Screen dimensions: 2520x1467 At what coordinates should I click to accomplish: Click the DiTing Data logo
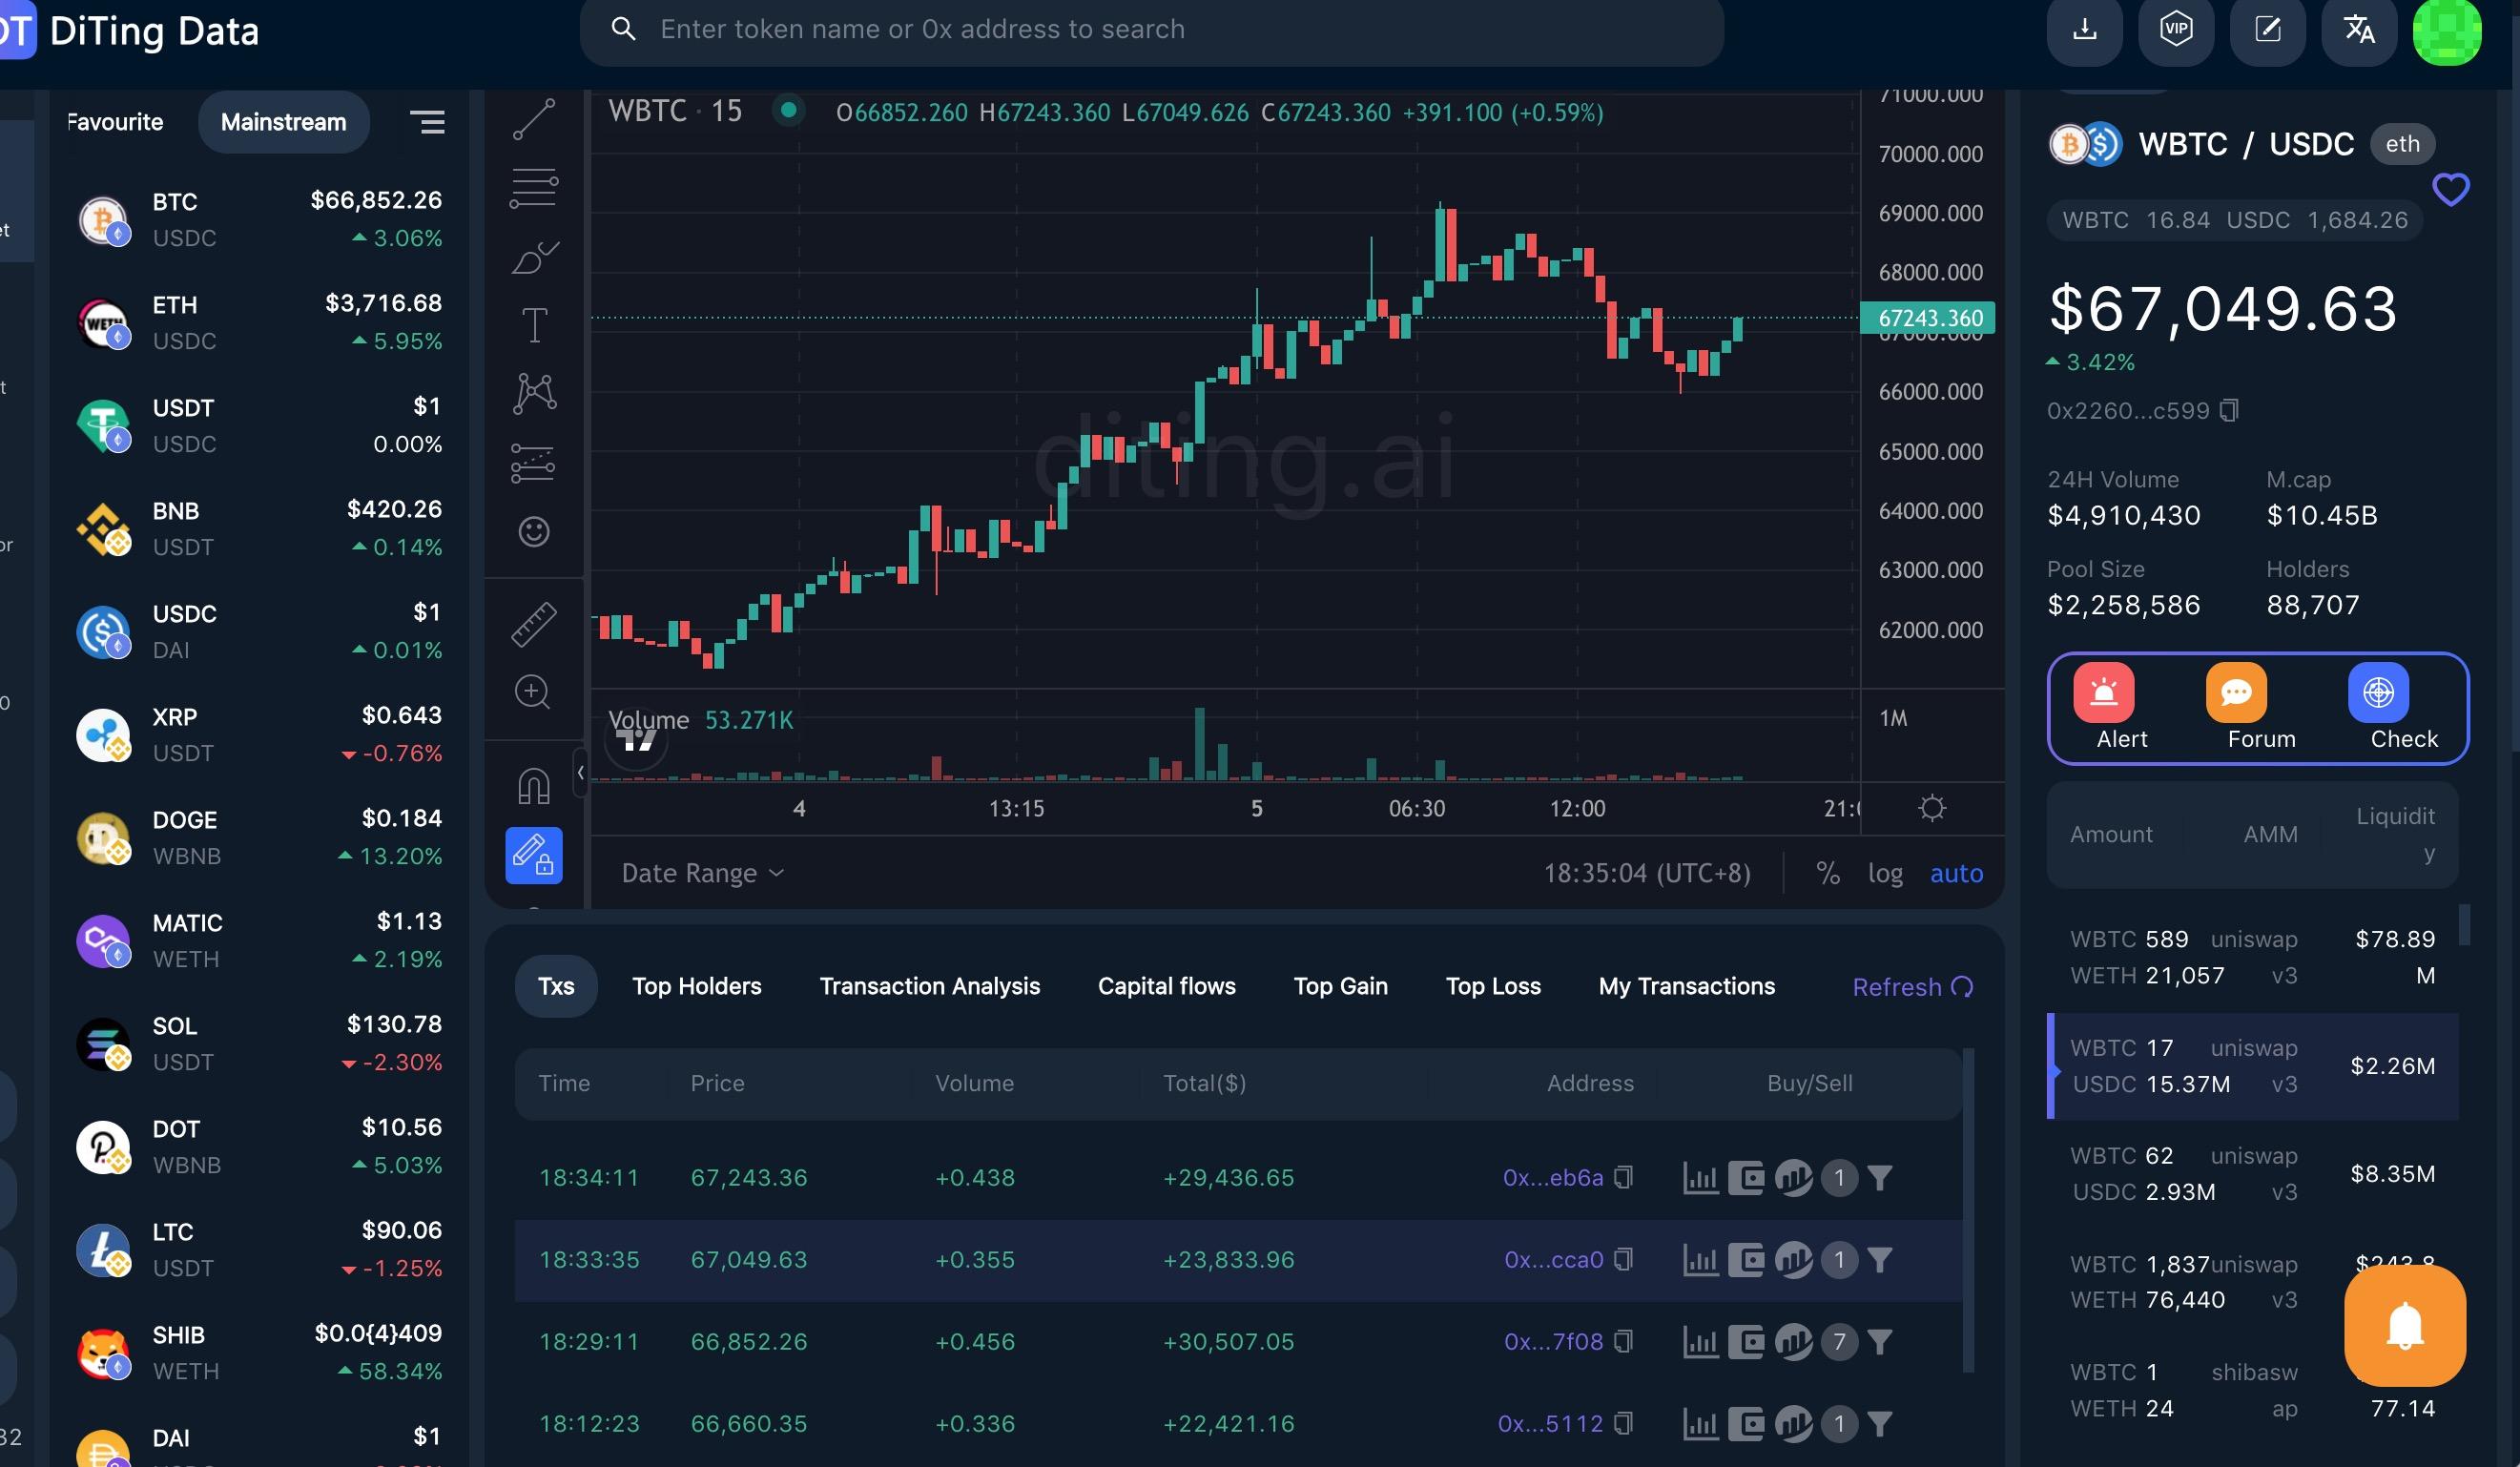[x=130, y=30]
